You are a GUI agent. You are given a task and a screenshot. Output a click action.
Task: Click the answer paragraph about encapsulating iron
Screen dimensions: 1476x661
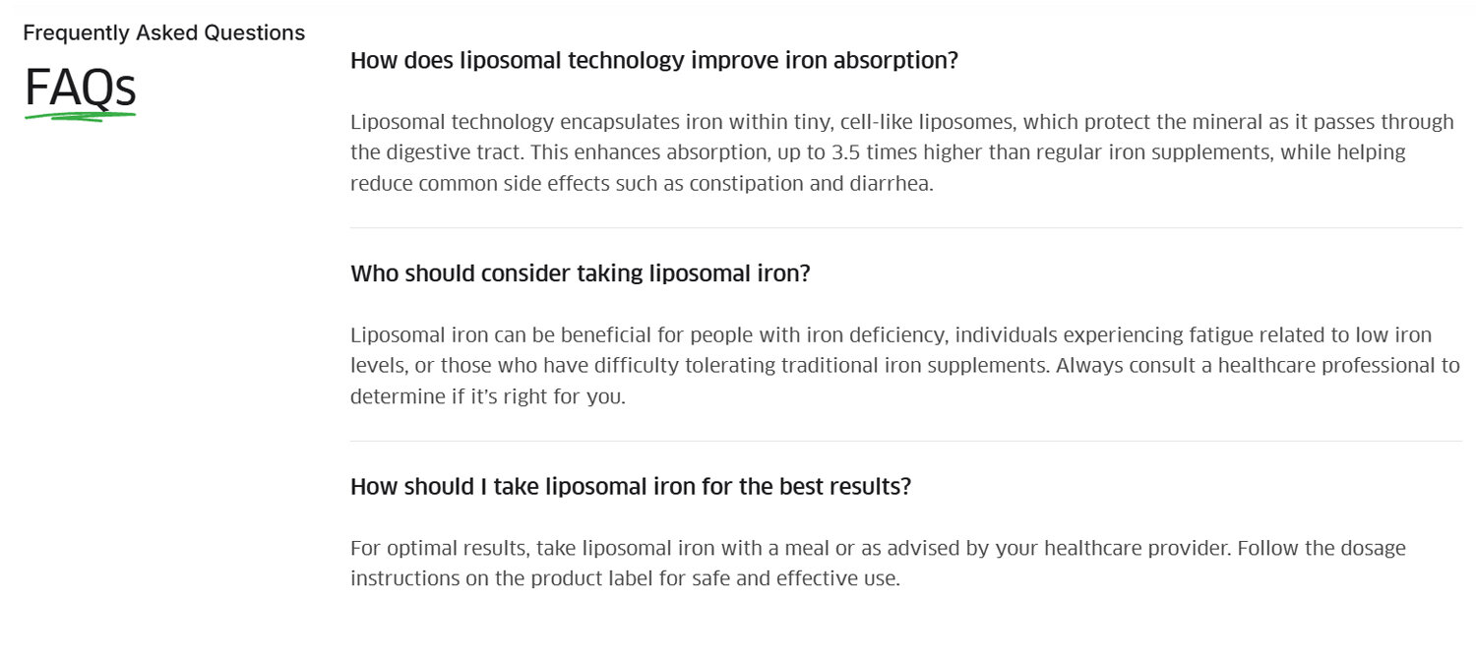coord(900,152)
